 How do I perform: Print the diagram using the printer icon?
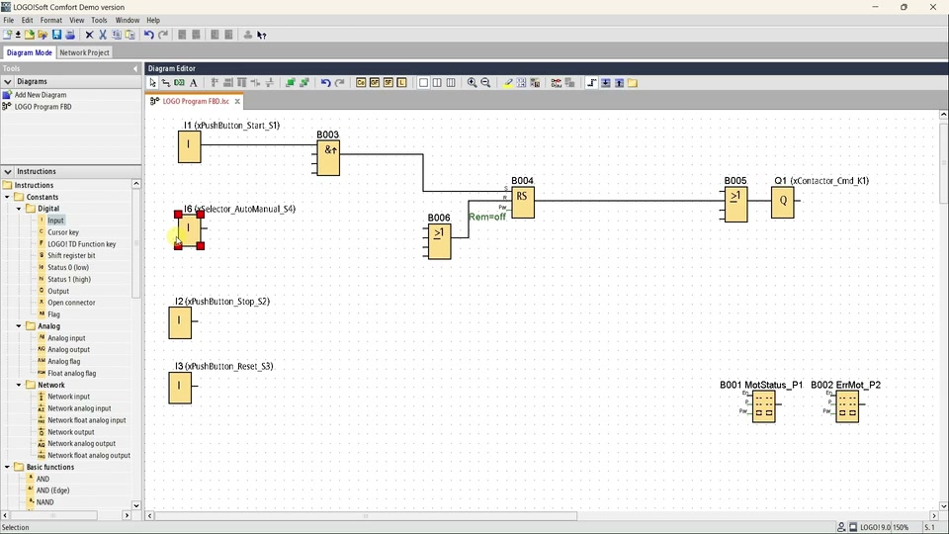[x=70, y=35]
